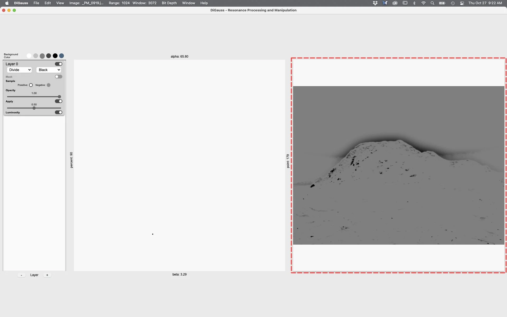
Task: Disable the Luminosity toggle
Action: tap(58, 112)
